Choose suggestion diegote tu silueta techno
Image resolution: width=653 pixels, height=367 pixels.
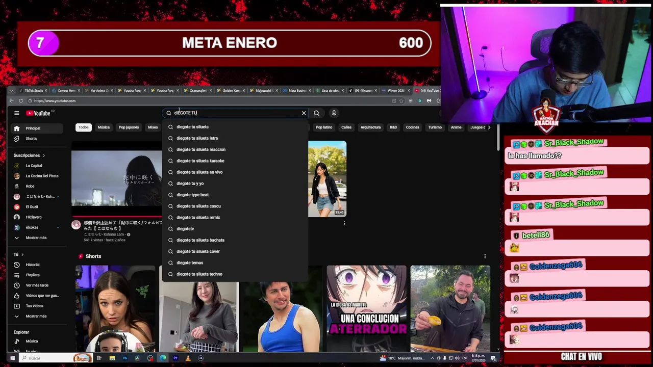[235, 274]
